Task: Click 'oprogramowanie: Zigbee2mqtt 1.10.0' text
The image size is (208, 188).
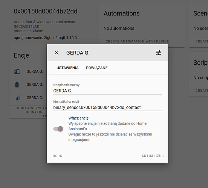Action: [x=45, y=38]
